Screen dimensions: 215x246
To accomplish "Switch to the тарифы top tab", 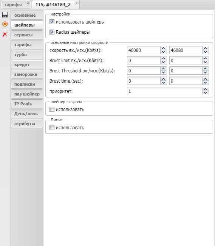I will [13, 5].
